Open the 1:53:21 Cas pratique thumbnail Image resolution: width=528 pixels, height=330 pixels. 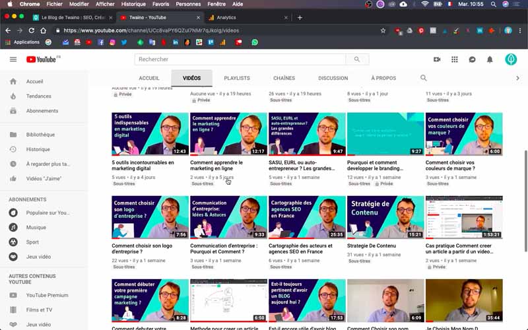(464, 217)
